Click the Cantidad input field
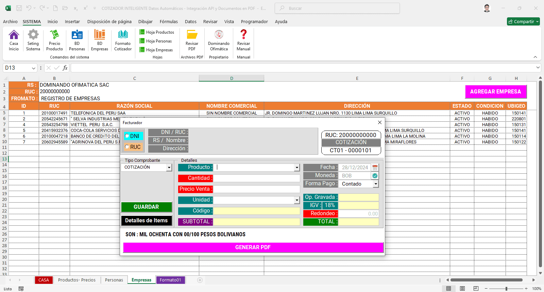 click(257, 178)
